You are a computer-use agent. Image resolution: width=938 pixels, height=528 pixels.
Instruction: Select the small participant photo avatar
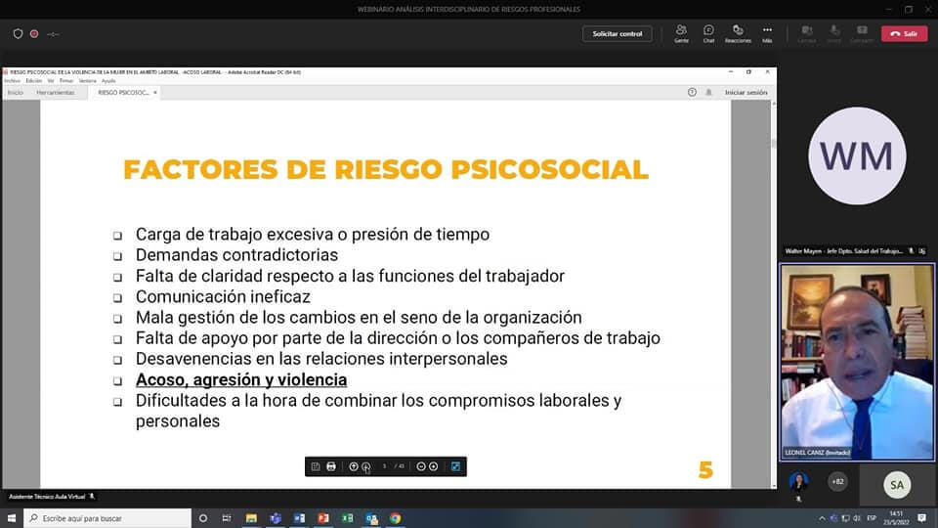pyautogui.click(x=798, y=481)
